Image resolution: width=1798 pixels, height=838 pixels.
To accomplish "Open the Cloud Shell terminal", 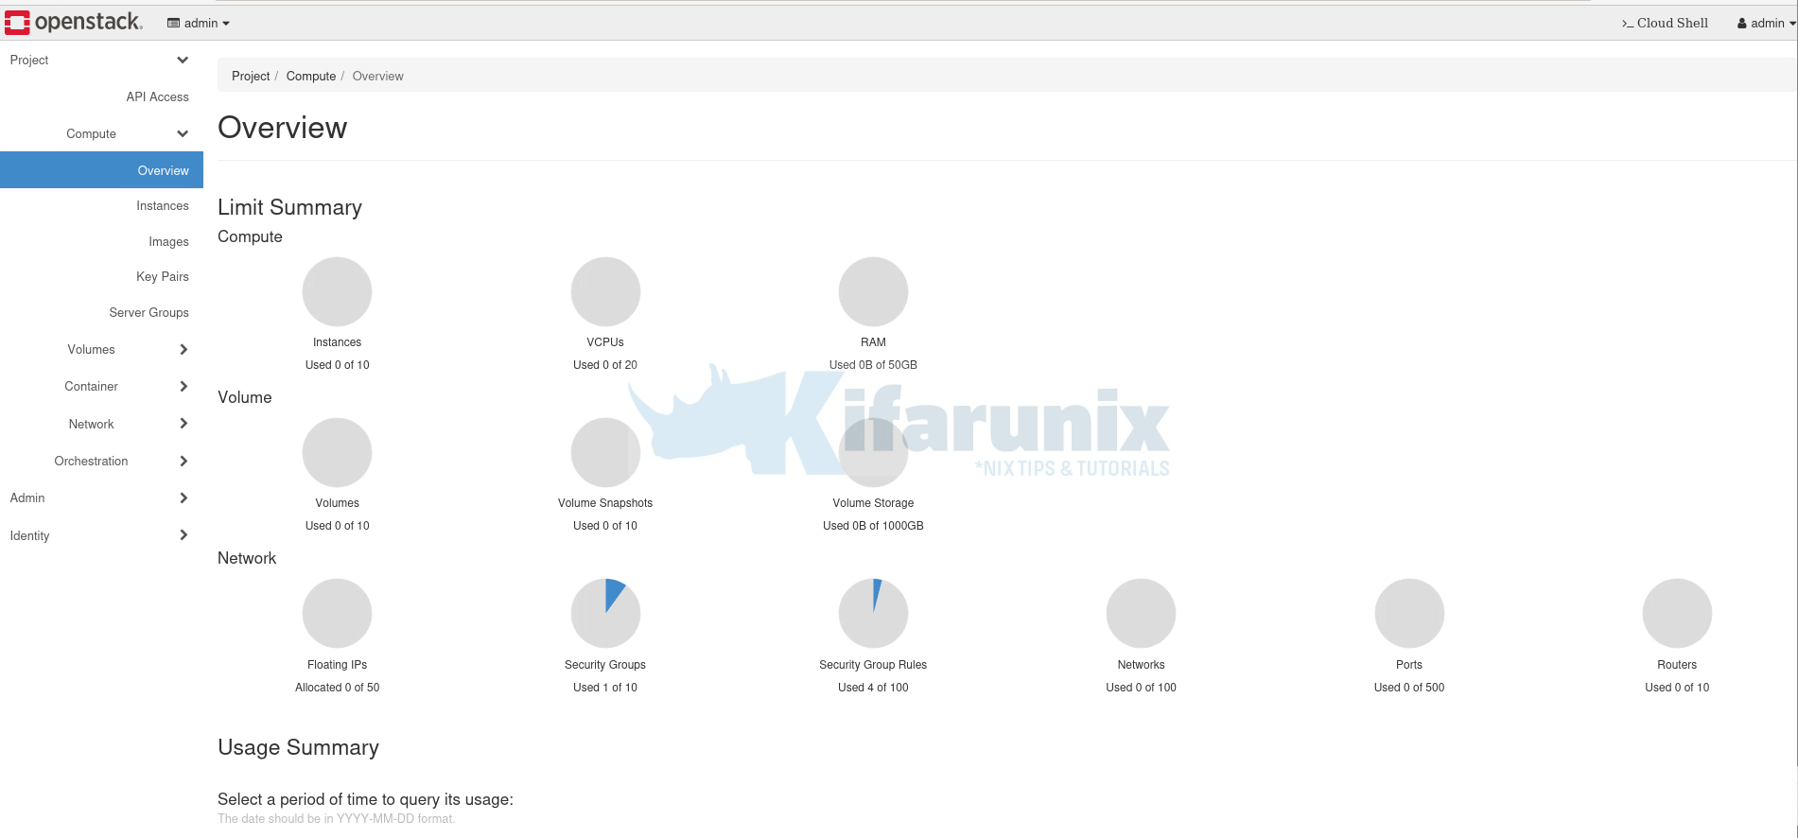I will (x=1665, y=23).
